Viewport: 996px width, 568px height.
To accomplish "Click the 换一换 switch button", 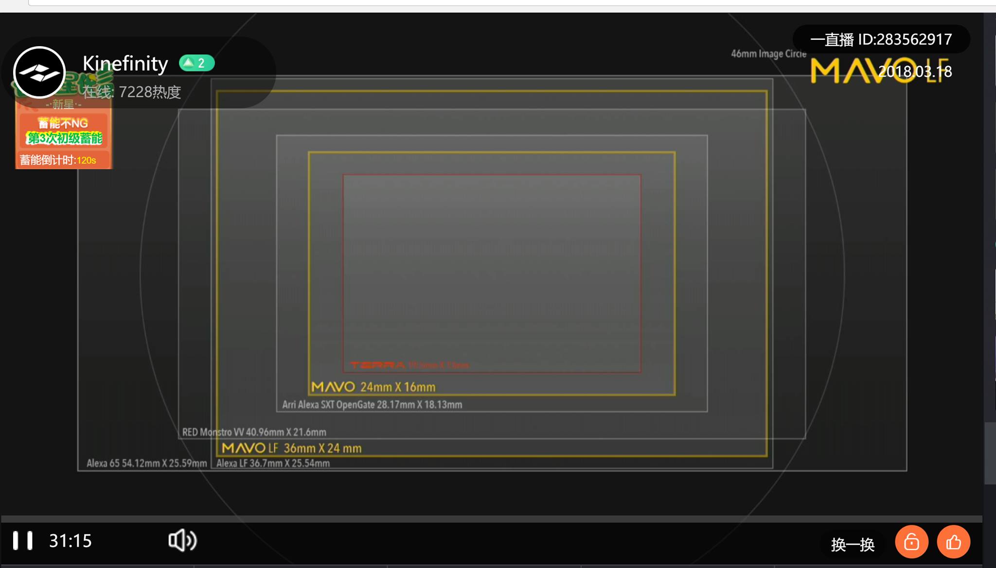I will tap(853, 545).
